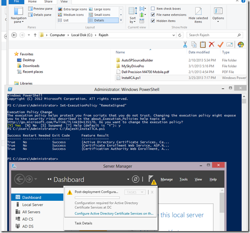Switch to Medium icons layout

tap(71, 15)
